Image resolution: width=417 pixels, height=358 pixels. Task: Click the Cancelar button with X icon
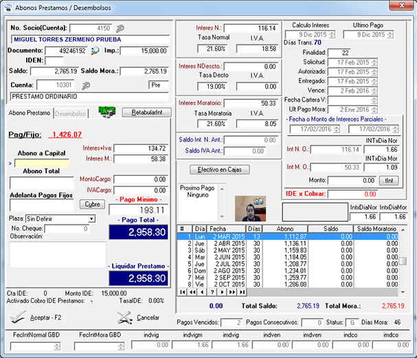138,317
